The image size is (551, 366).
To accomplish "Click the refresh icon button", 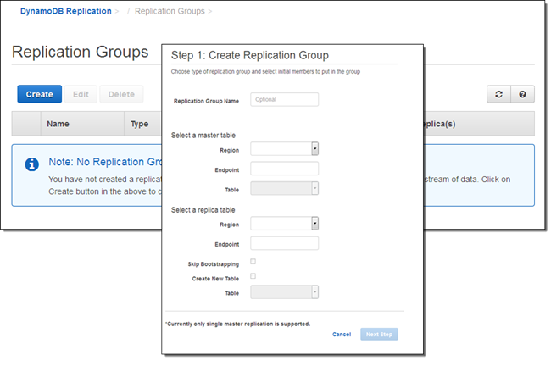I will pos(498,95).
